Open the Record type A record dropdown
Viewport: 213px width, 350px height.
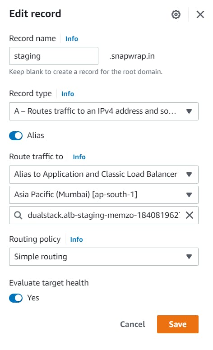click(104, 111)
